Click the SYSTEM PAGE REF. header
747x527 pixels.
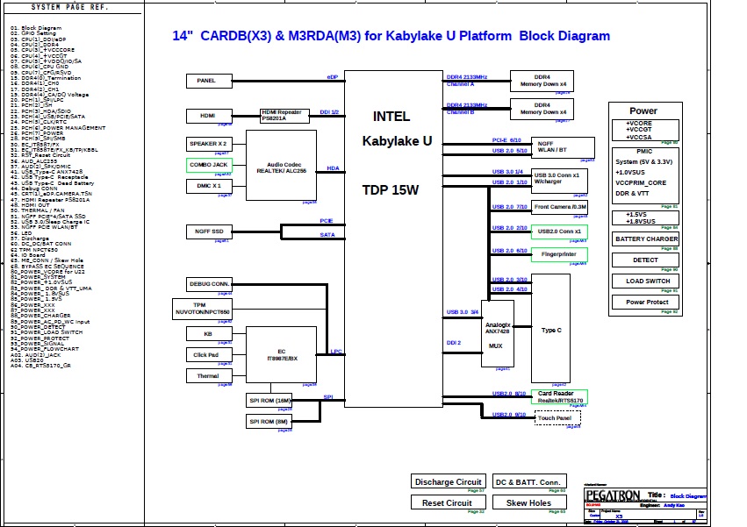pyautogui.click(x=70, y=7)
